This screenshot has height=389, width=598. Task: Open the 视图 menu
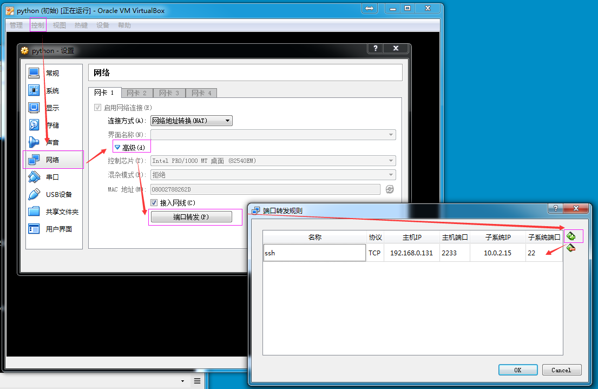pos(60,25)
